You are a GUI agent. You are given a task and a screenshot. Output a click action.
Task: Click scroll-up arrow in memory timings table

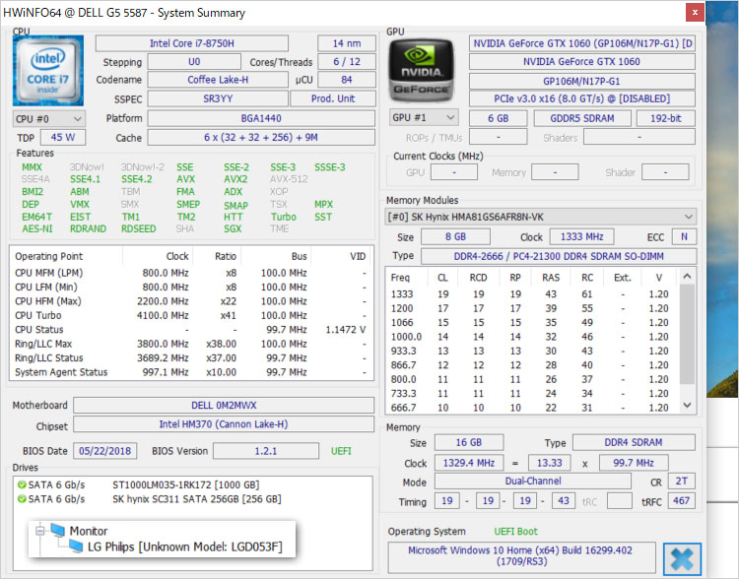point(687,277)
